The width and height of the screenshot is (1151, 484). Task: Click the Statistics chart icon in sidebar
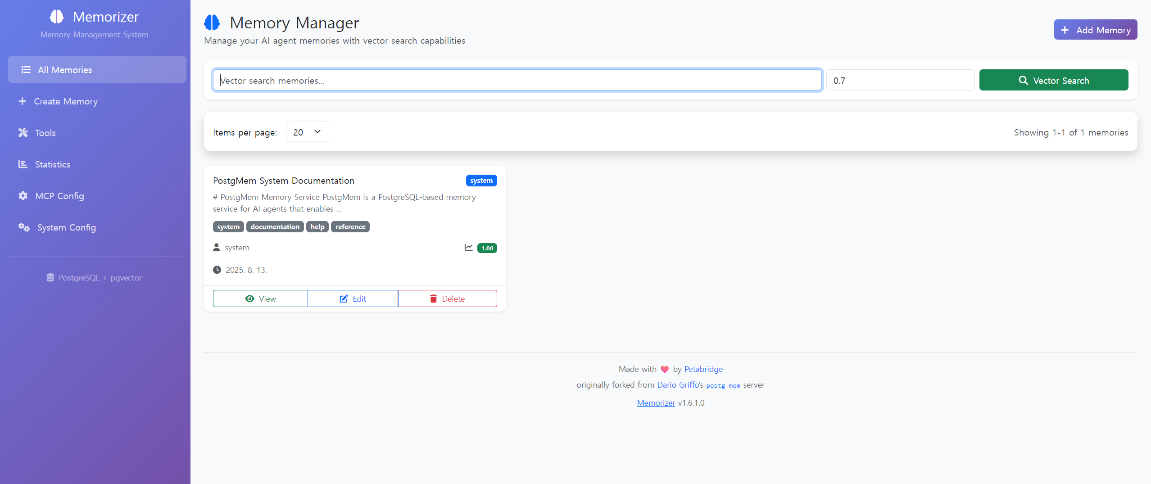(x=23, y=164)
